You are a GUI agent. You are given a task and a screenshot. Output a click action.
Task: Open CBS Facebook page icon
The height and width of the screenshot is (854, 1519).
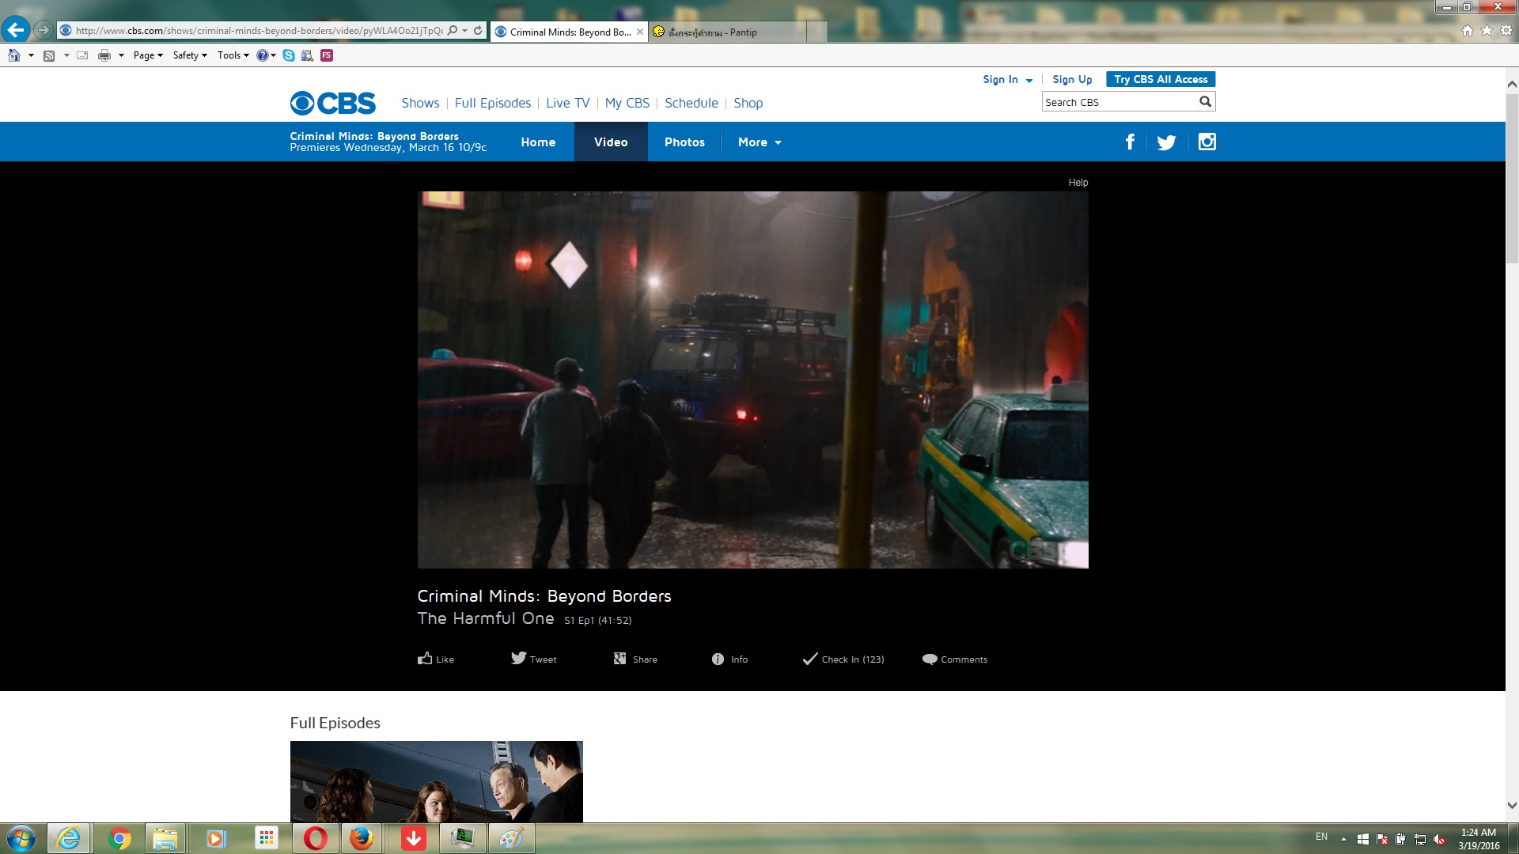pos(1130,142)
